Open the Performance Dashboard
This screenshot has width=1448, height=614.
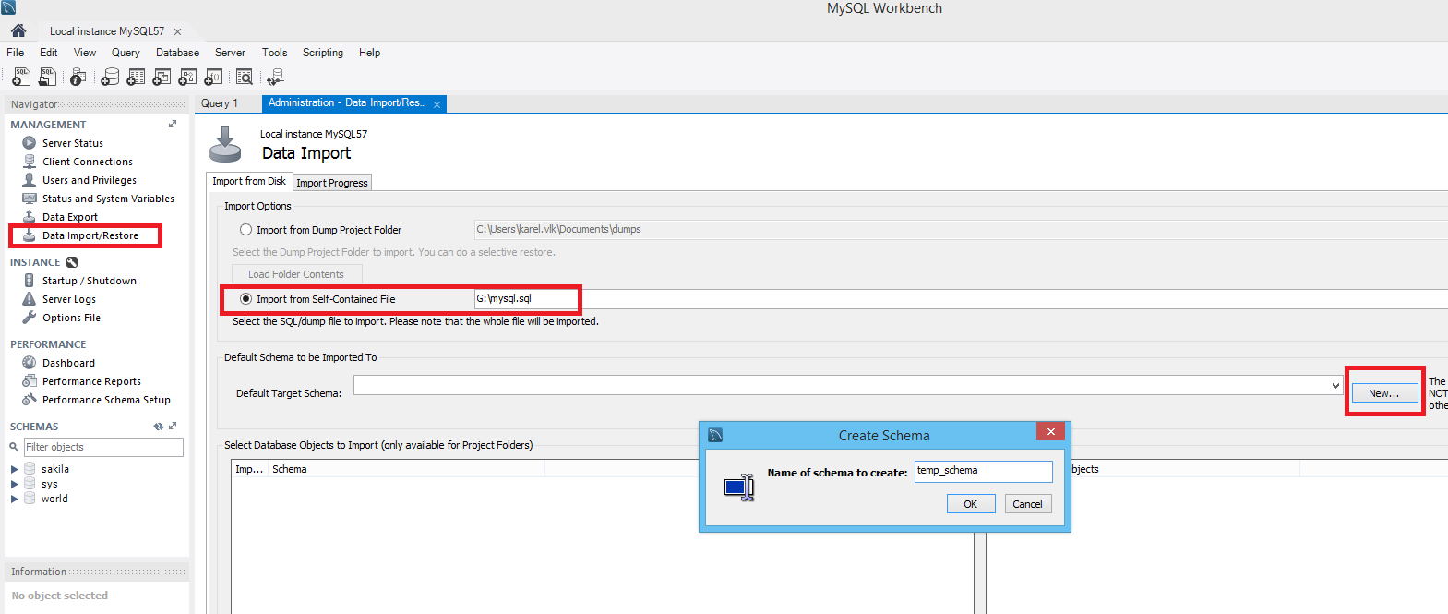tap(68, 363)
